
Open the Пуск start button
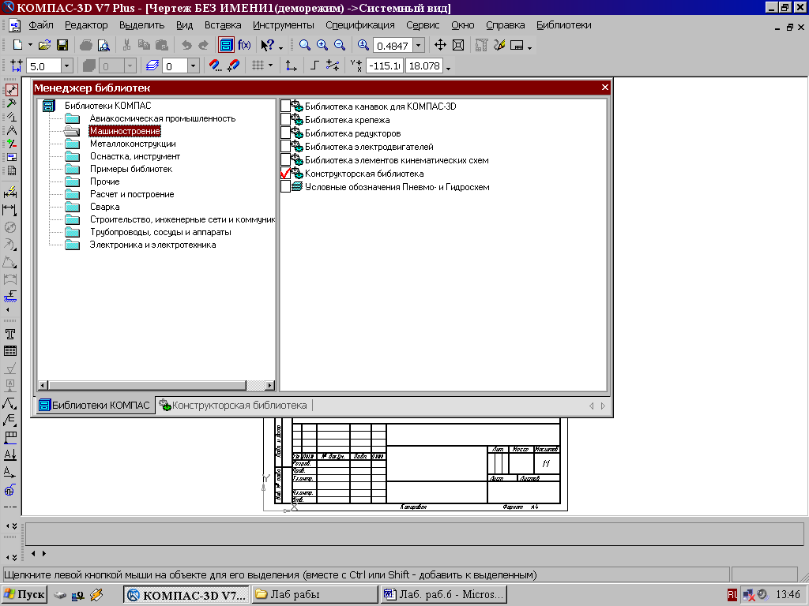tap(24, 595)
